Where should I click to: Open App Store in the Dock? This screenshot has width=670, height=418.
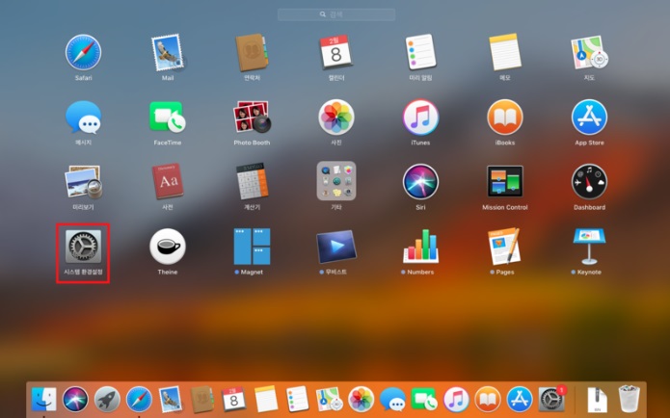click(520, 399)
